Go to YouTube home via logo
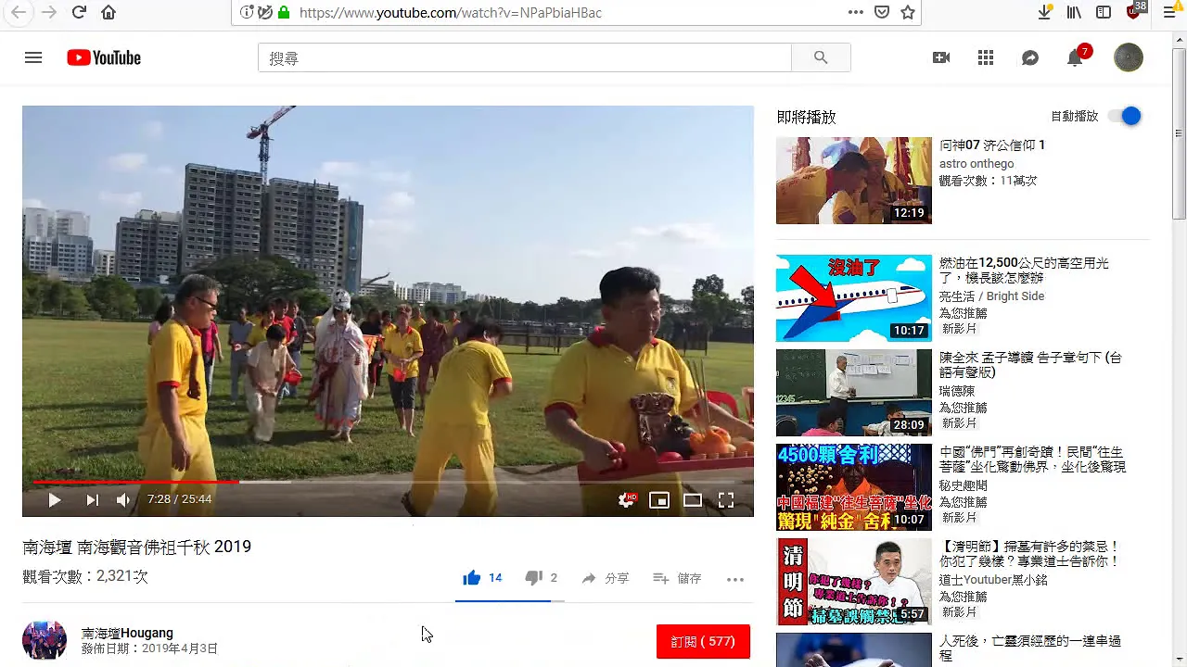Screen dimensions: 1187x667 tap(104, 57)
